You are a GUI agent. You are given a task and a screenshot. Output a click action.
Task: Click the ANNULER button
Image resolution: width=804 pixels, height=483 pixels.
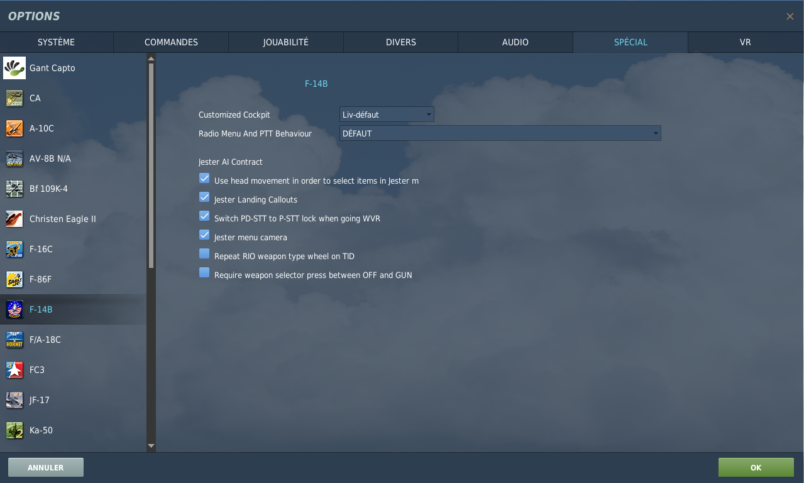[46, 467]
